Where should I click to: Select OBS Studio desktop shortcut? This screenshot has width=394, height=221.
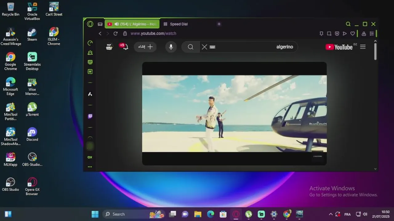click(10, 184)
